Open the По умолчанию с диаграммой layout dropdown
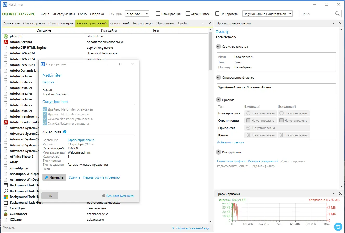The height and width of the screenshot is (233, 345). point(267,14)
